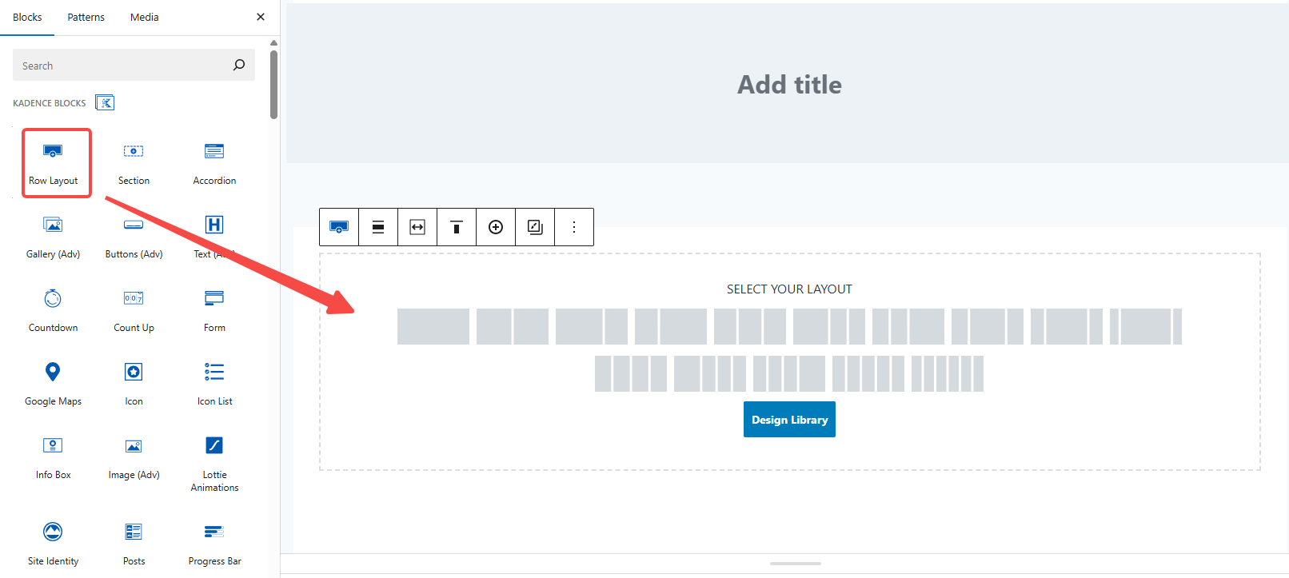Click the Accordion block icon
Image resolution: width=1289 pixels, height=578 pixels.
[214, 161]
